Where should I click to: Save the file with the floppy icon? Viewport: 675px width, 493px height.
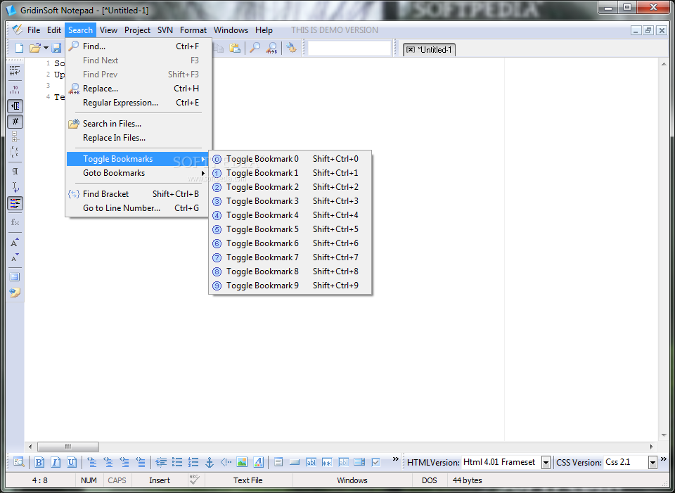(x=56, y=48)
